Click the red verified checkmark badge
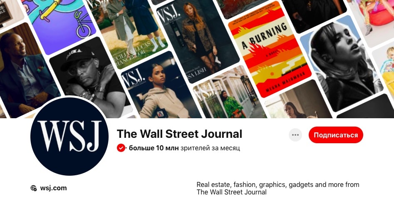This screenshot has width=394, height=209. (121, 148)
